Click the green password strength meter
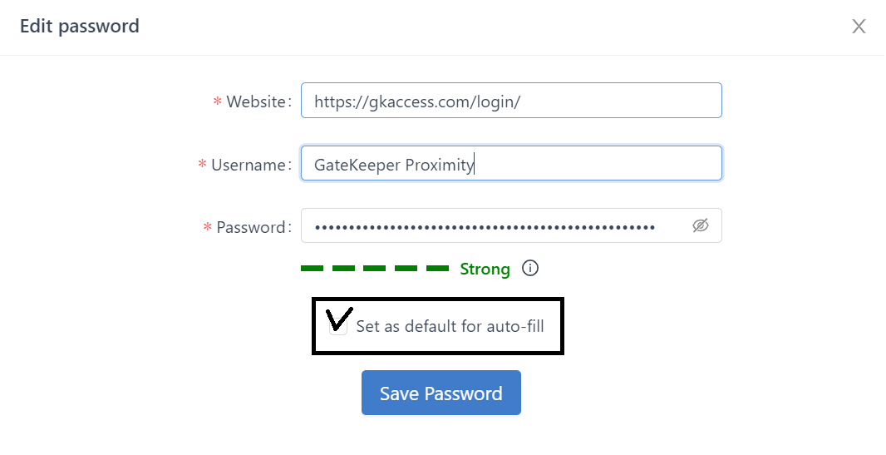Viewport: 886px width, 455px height. (x=374, y=269)
